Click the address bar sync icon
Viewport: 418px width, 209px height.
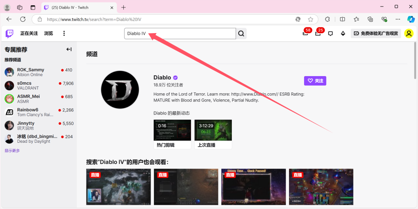pyautogui.click(x=298, y=19)
